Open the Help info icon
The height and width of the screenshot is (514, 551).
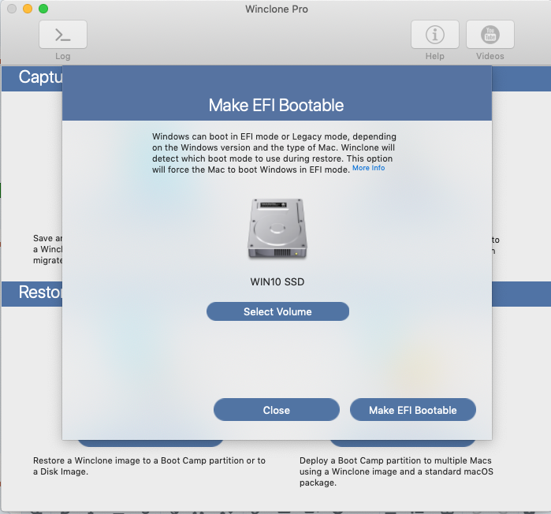pos(434,35)
